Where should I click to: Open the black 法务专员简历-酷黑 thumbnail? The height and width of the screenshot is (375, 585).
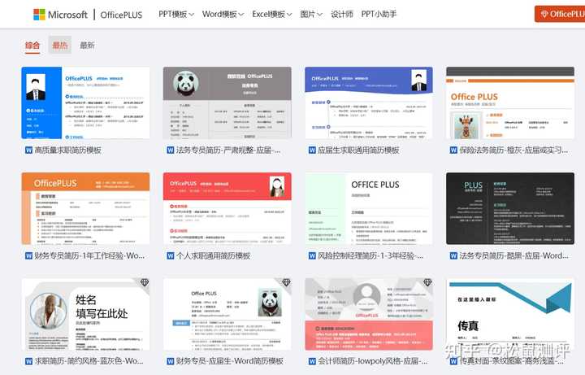coord(510,208)
